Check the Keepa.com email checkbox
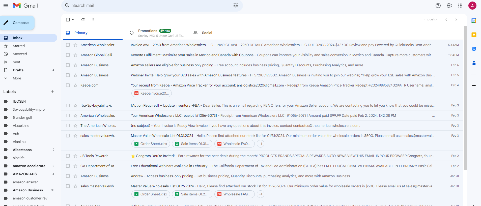This screenshot has width=481, height=206. (x=68, y=85)
